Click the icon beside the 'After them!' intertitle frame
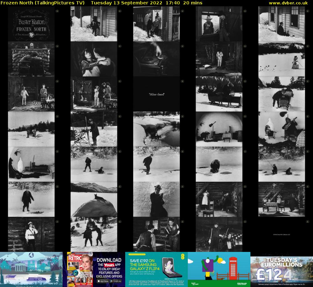 point(182,81)
